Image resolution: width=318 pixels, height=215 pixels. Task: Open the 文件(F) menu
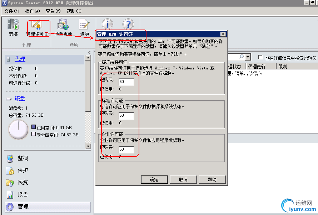click(x=12, y=11)
